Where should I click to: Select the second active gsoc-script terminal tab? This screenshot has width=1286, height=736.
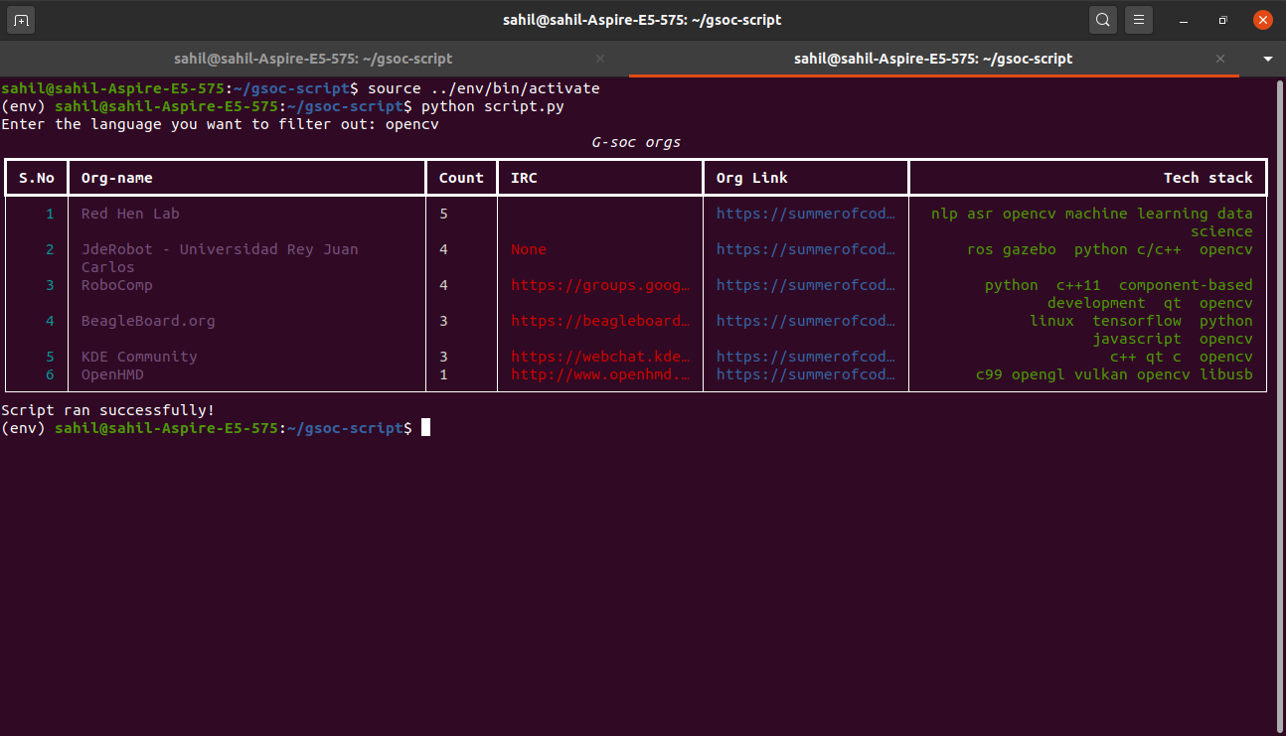coord(933,59)
